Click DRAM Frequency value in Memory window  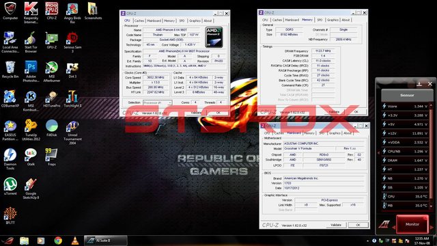pos(323,51)
